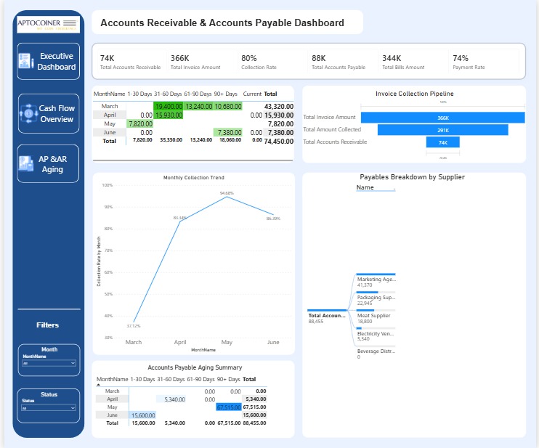Go to Cash Flow Overview page
This screenshot has height=448, width=539.
49,113
